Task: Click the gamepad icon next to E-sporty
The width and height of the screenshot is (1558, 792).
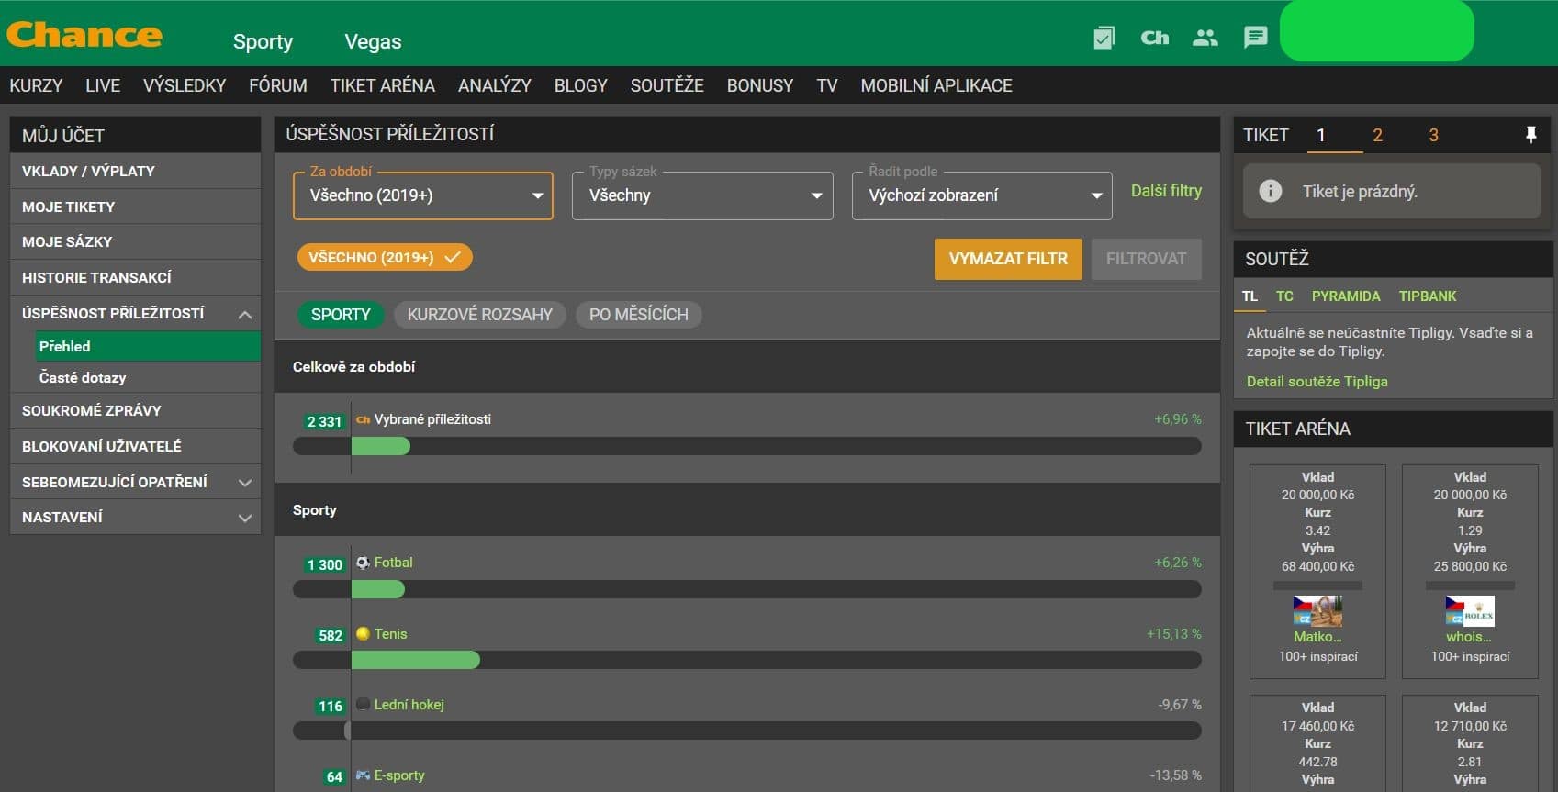Action: [x=364, y=775]
